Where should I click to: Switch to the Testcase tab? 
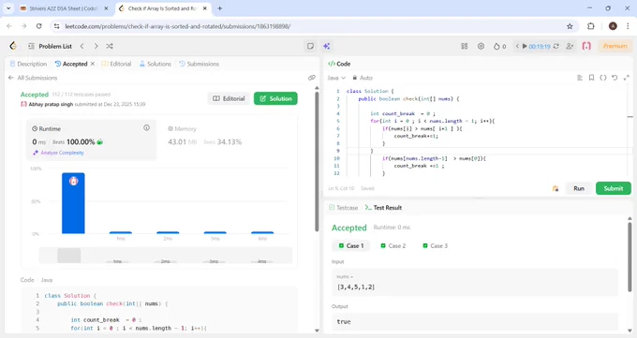click(x=343, y=208)
